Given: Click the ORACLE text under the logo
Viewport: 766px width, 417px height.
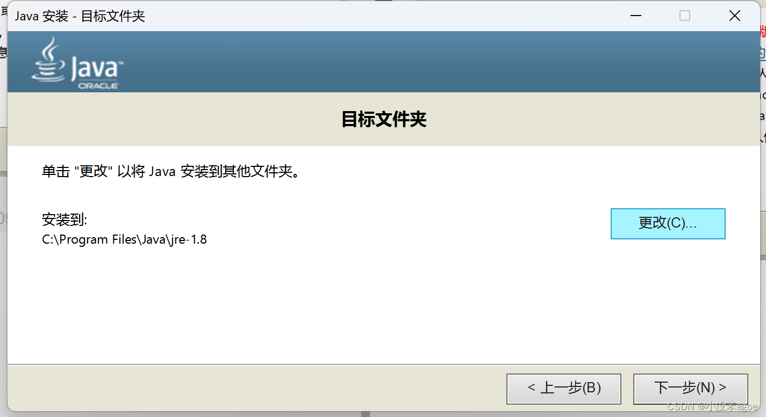Looking at the screenshot, I should (98, 86).
